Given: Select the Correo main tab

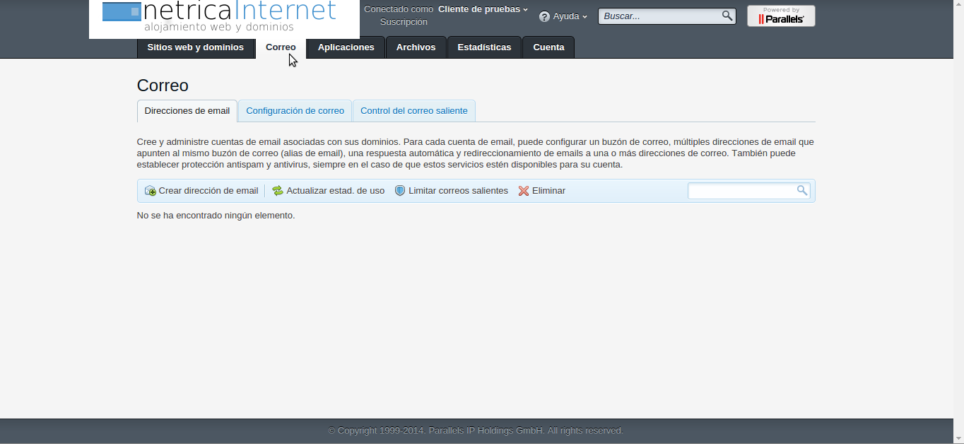Looking at the screenshot, I should pos(281,47).
